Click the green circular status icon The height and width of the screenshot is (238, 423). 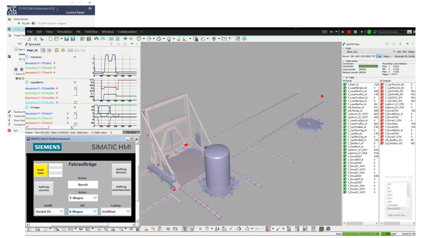pyautogui.click(x=369, y=32)
